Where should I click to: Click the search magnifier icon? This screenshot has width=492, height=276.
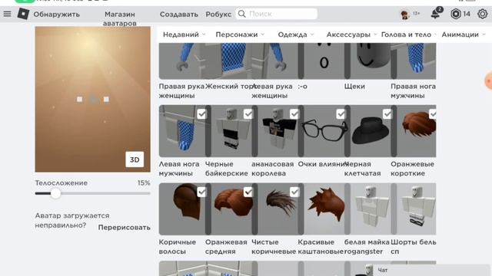(241, 14)
